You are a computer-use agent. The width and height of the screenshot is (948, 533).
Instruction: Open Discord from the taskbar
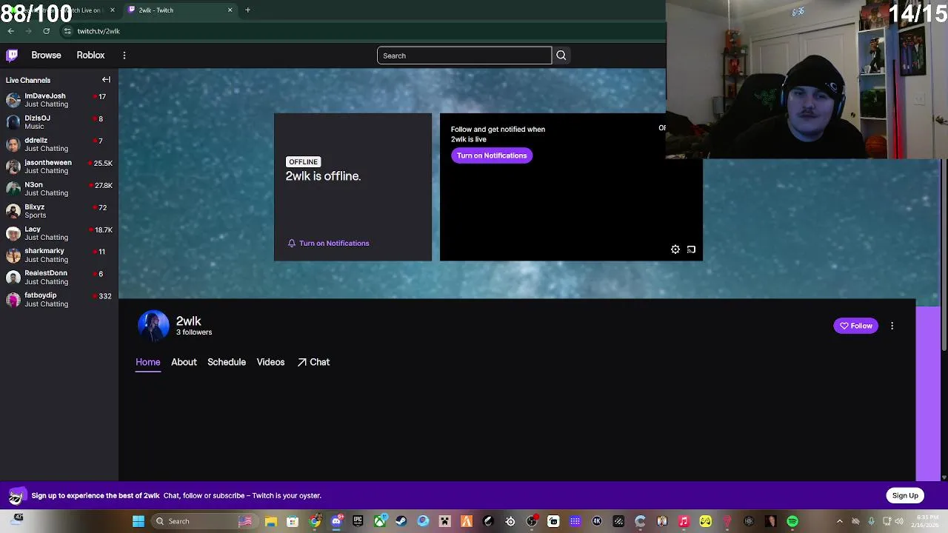click(336, 521)
